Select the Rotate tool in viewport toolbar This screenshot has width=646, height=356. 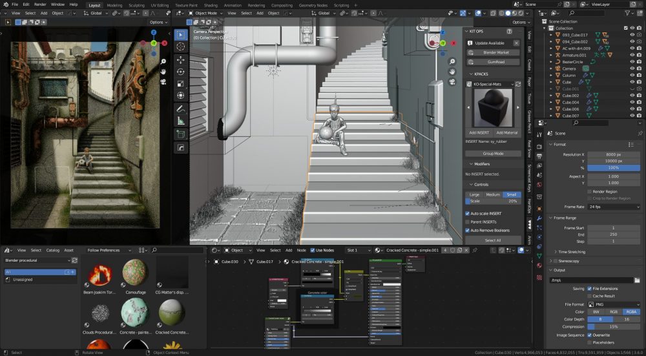pos(181,72)
